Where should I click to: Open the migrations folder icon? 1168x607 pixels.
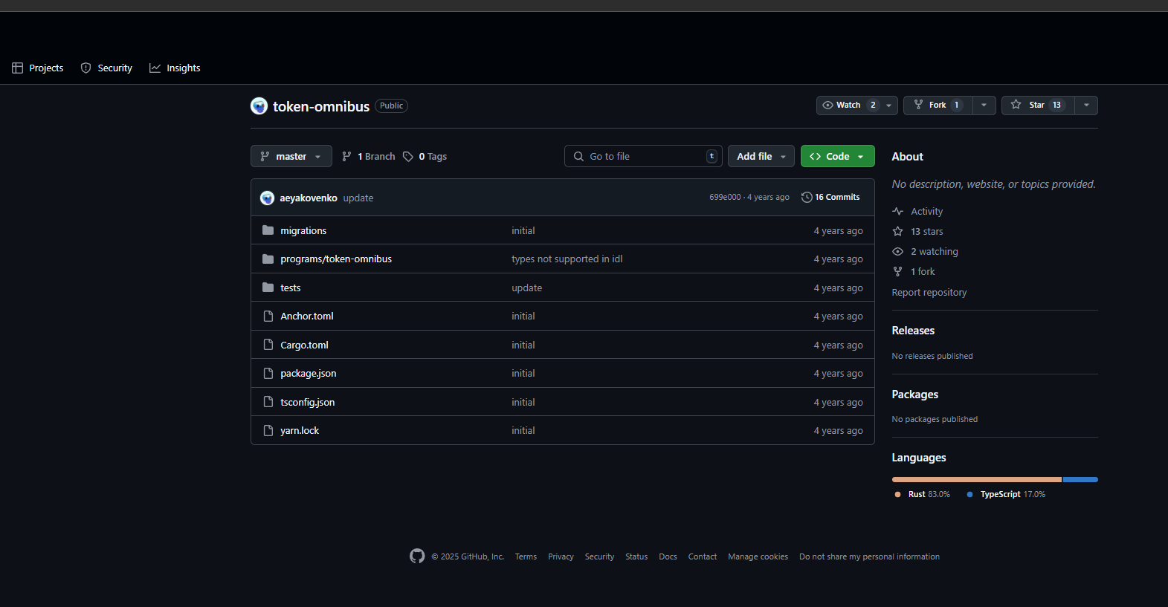click(268, 230)
